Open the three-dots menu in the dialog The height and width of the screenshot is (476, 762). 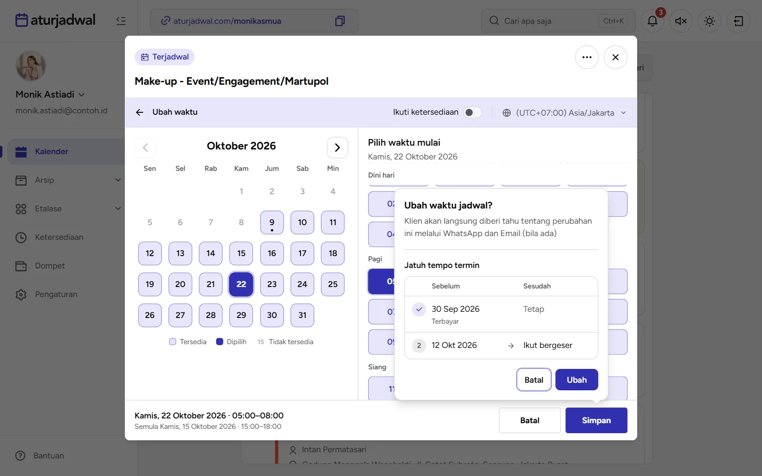pyautogui.click(x=587, y=57)
